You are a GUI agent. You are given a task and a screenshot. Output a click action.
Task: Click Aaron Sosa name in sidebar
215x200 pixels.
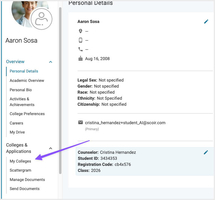pos(21,40)
